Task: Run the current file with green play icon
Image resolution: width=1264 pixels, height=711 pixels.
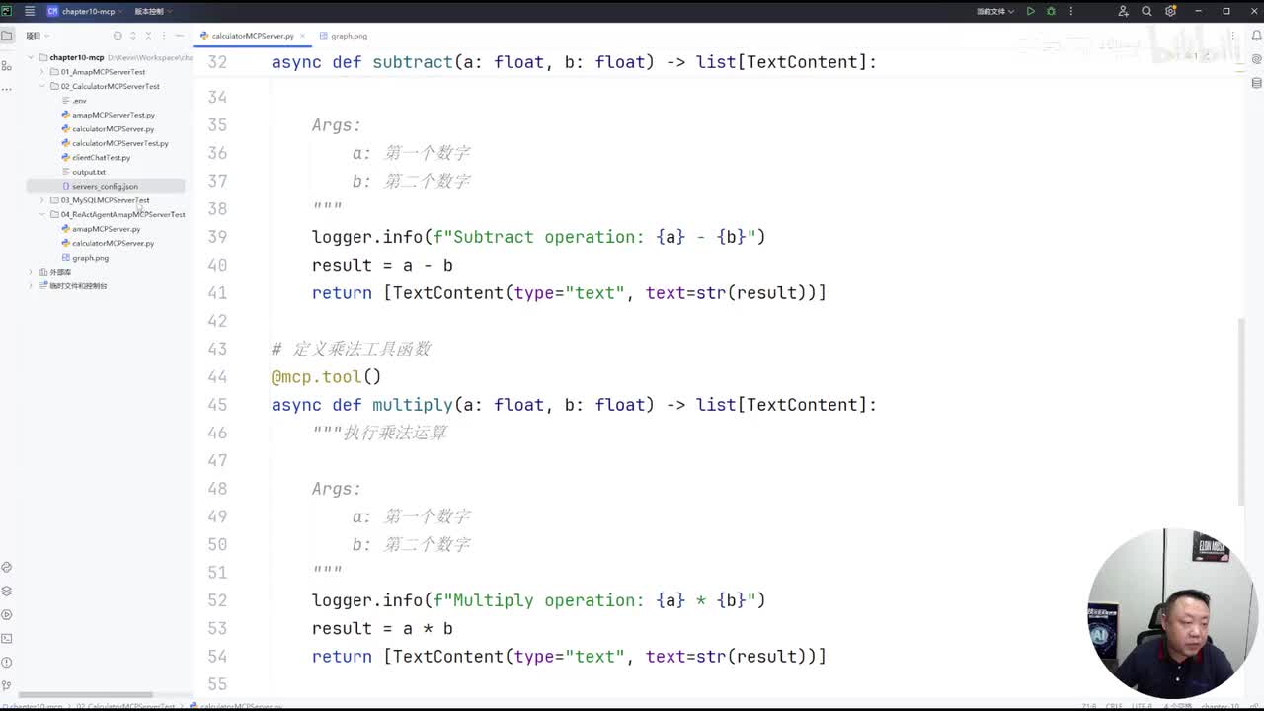Action: (x=1030, y=11)
